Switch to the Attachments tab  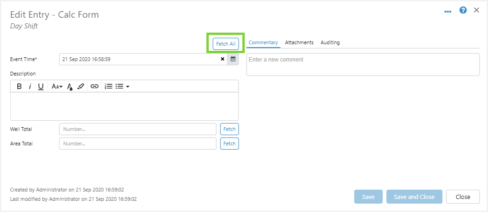click(299, 42)
